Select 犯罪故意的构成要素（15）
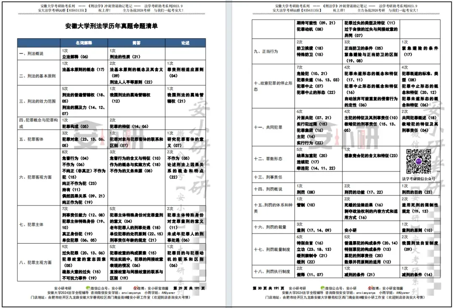Viewport: 453px width, 308px height. [133, 253]
